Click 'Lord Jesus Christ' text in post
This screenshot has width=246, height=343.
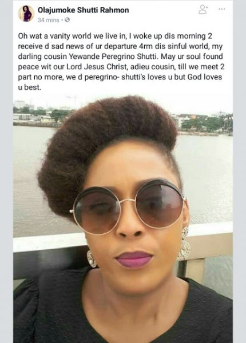pos(97,67)
